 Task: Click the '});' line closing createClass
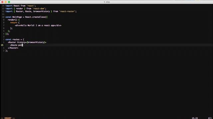coord(7,34)
